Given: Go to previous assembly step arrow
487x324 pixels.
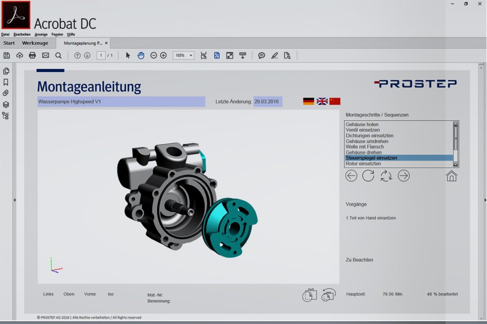Looking at the screenshot, I should (351, 176).
